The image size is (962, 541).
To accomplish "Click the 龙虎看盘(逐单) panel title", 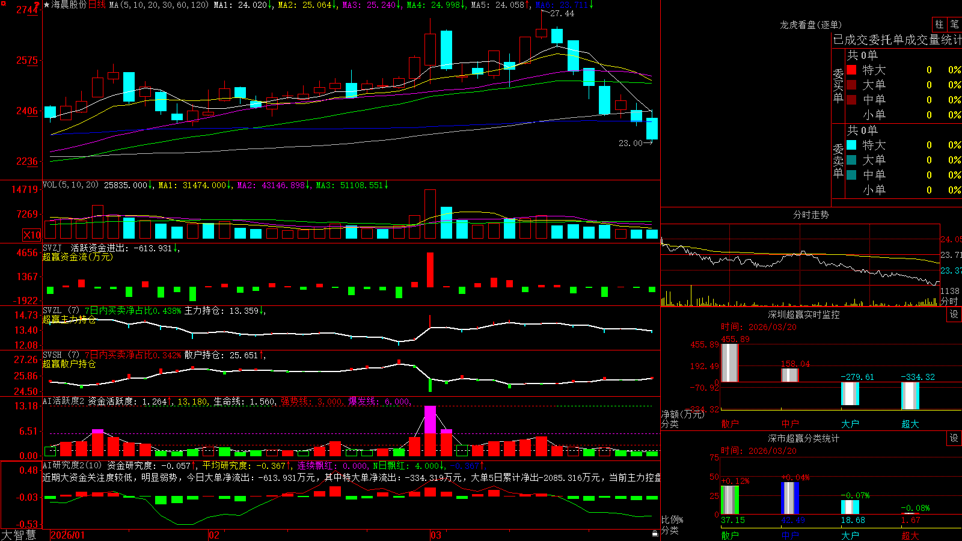I will pyautogui.click(x=810, y=25).
